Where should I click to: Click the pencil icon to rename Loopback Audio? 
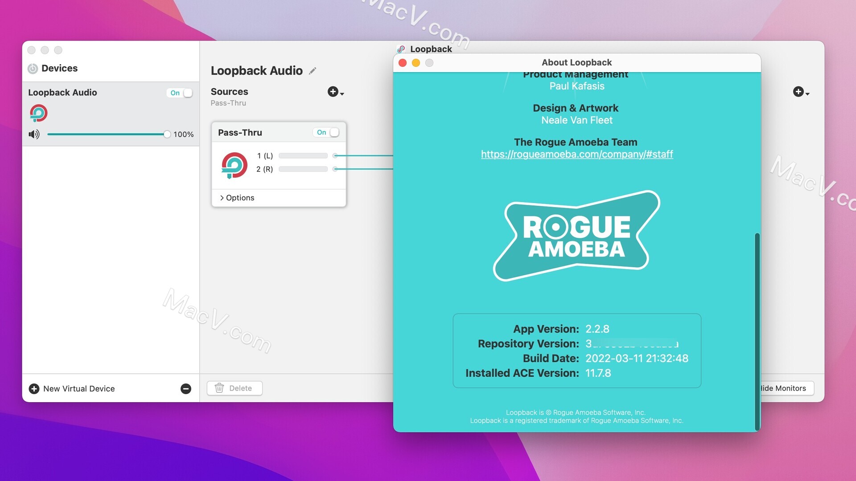pyautogui.click(x=313, y=71)
